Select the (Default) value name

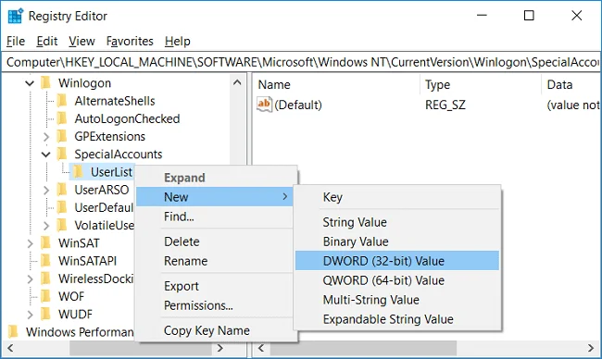(x=298, y=105)
